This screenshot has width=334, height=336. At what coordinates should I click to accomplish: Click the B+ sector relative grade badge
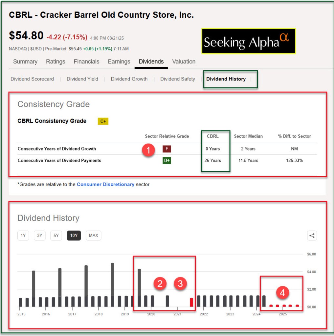pos(167,161)
